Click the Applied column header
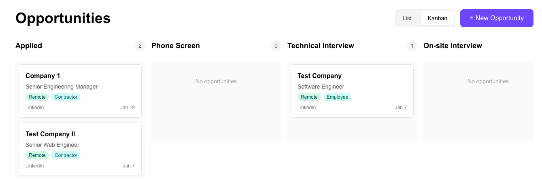Screen dimensions: 542x182 (x=29, y=46)
